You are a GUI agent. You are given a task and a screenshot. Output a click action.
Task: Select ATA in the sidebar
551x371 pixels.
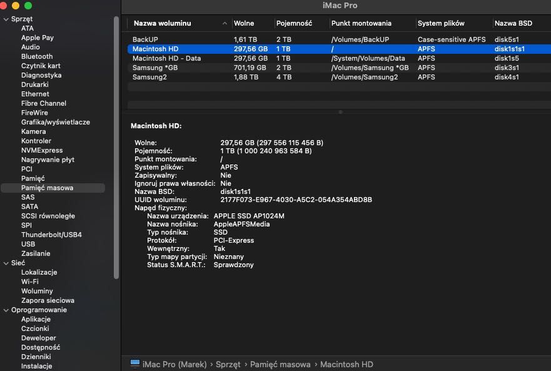(28, 28)
